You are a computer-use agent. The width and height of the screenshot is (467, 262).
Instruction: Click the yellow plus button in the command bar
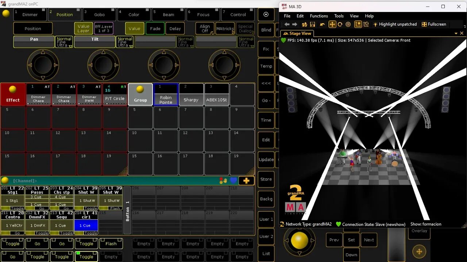pos(246,180)
